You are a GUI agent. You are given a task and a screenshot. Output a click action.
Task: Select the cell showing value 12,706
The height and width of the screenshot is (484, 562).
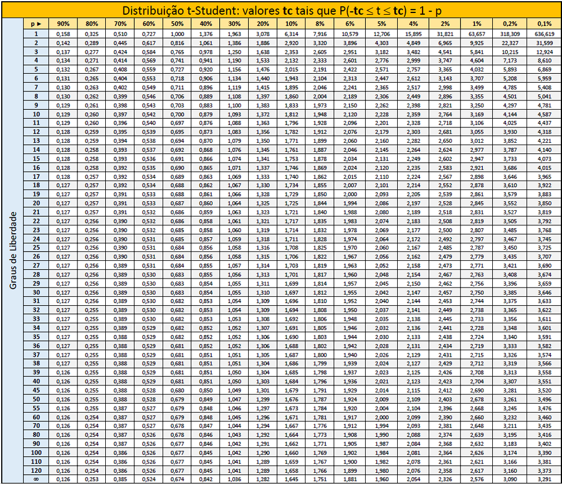[x=381, y=34]
